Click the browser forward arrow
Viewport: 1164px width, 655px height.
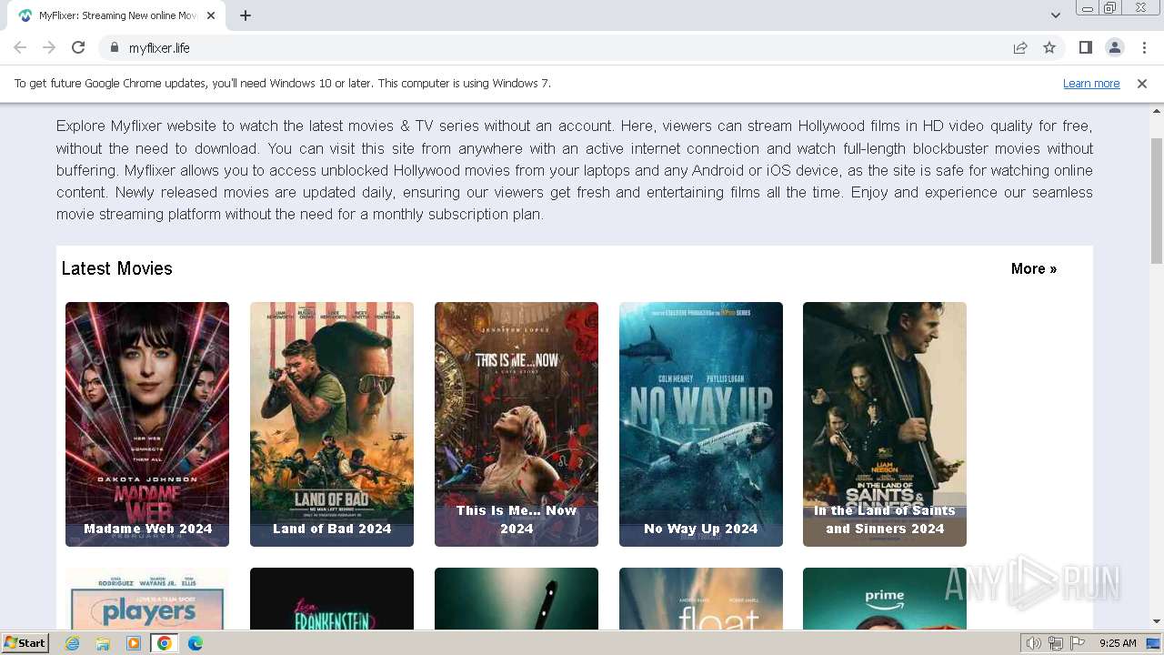pos(49,47)
